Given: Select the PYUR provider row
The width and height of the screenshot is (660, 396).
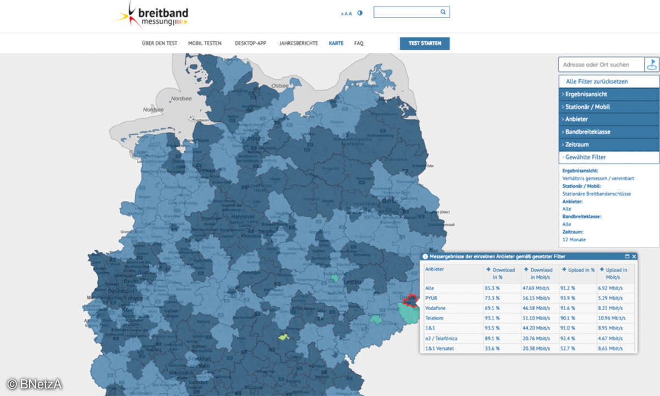Looking at the screenshot, I should click(529, 298).
